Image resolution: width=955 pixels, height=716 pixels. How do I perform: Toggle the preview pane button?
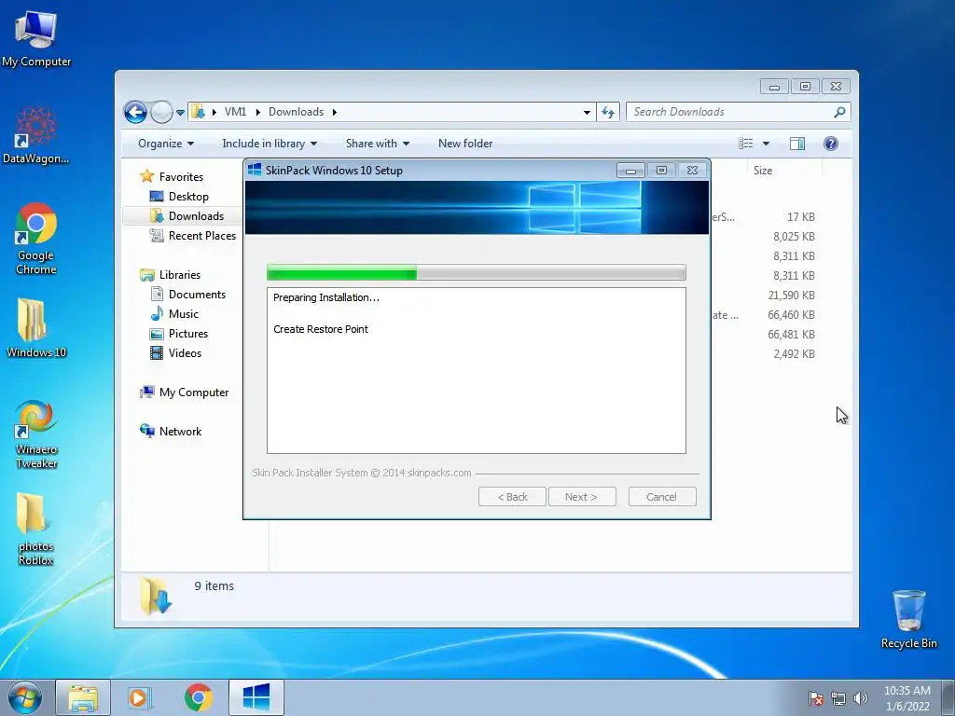797,143
